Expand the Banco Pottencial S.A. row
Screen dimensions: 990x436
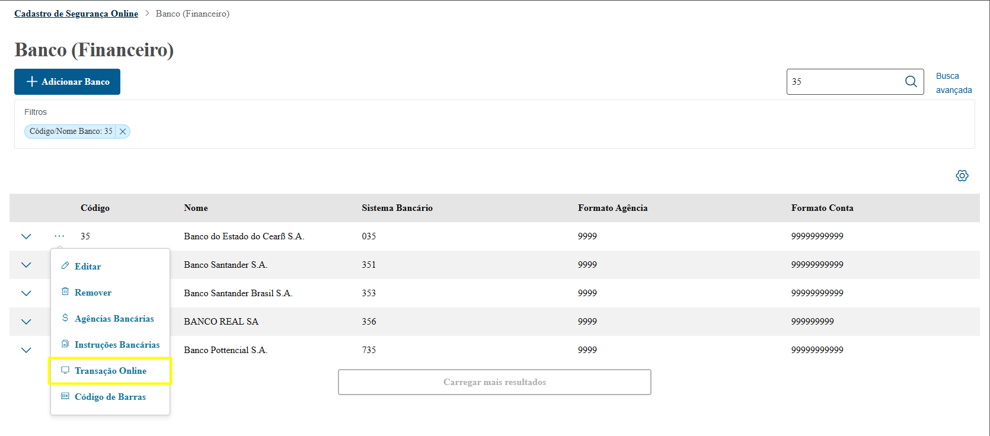(x=26, y=350)
